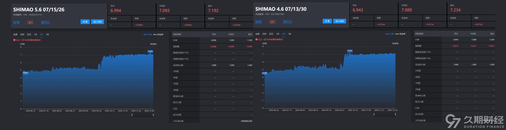Select 1月 range tab on SHIMAO 5.6 chart

click(36, 34)
